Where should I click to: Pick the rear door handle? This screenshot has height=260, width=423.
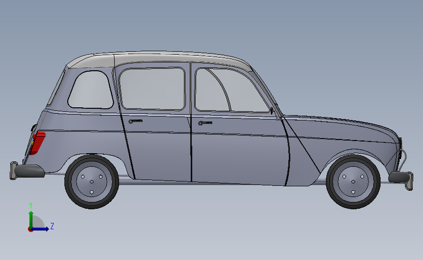[x=136, y=121]
